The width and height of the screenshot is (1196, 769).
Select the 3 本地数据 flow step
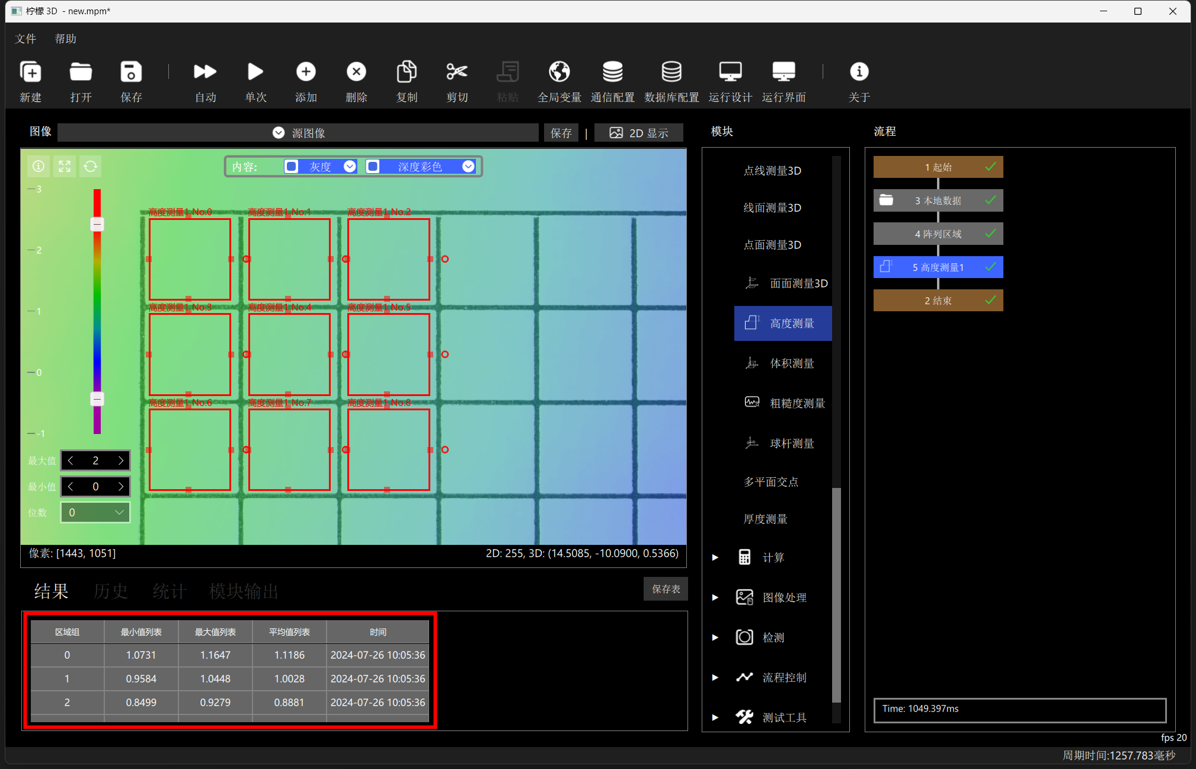point(938,200)
